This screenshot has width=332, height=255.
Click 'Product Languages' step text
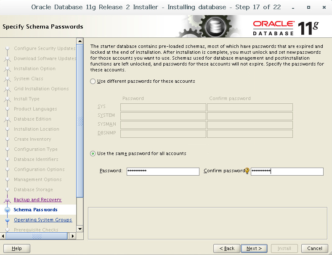click(35, 109)
